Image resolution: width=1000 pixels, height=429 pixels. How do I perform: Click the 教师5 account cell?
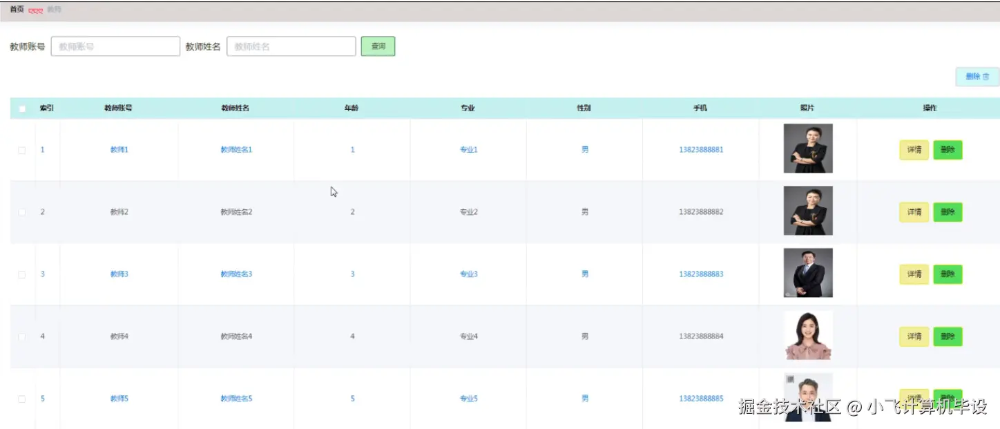point(119,399)
